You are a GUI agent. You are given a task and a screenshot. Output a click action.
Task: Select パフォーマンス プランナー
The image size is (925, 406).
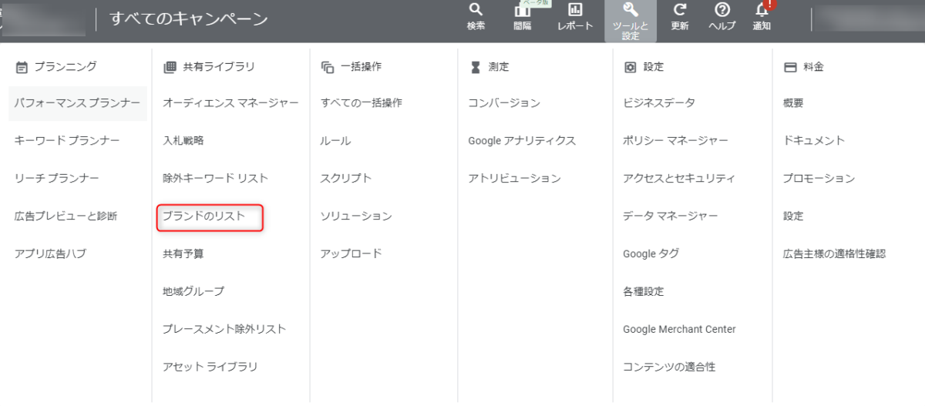tap(77, 103)
